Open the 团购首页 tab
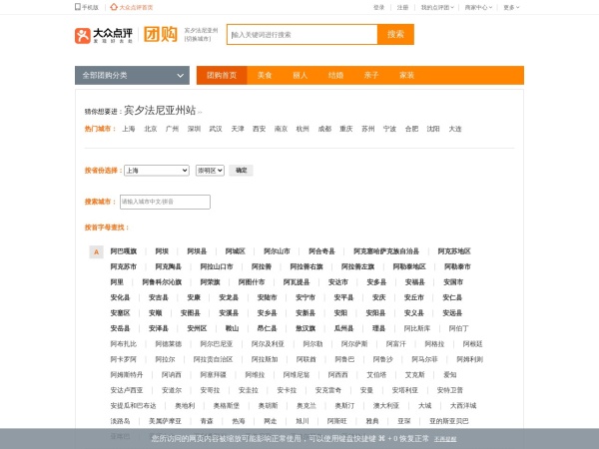 pos(222,75)
